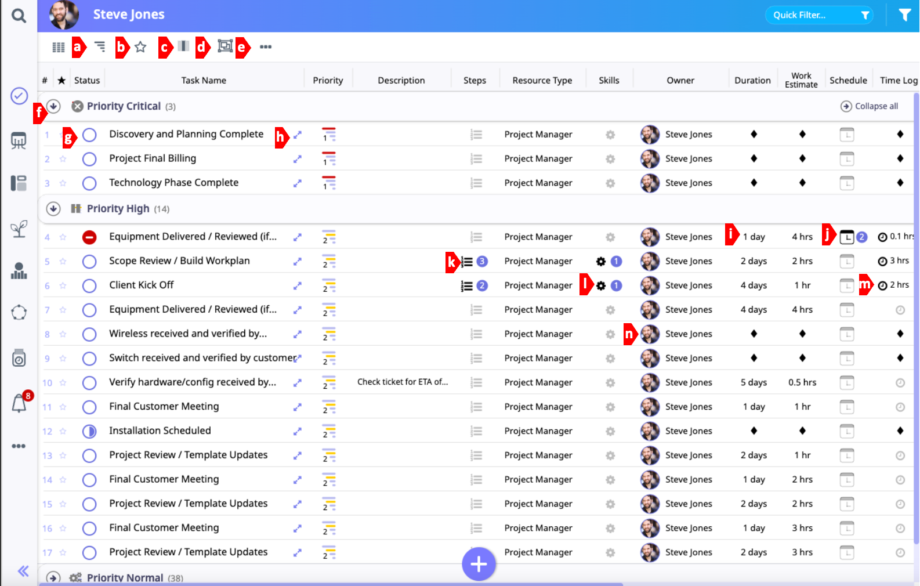Sort by the Duration column header
The height and width of the screenshot is (586, 920).
click(752, 81)
